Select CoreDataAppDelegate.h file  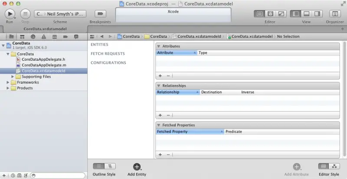[x=44, y=59]
